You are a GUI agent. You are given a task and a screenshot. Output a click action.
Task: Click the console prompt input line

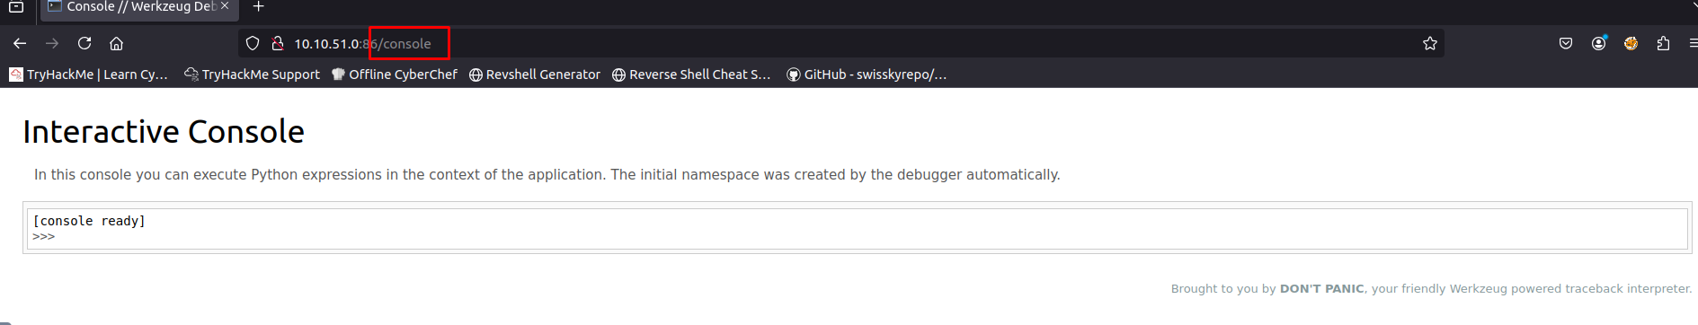pos(858,237)
